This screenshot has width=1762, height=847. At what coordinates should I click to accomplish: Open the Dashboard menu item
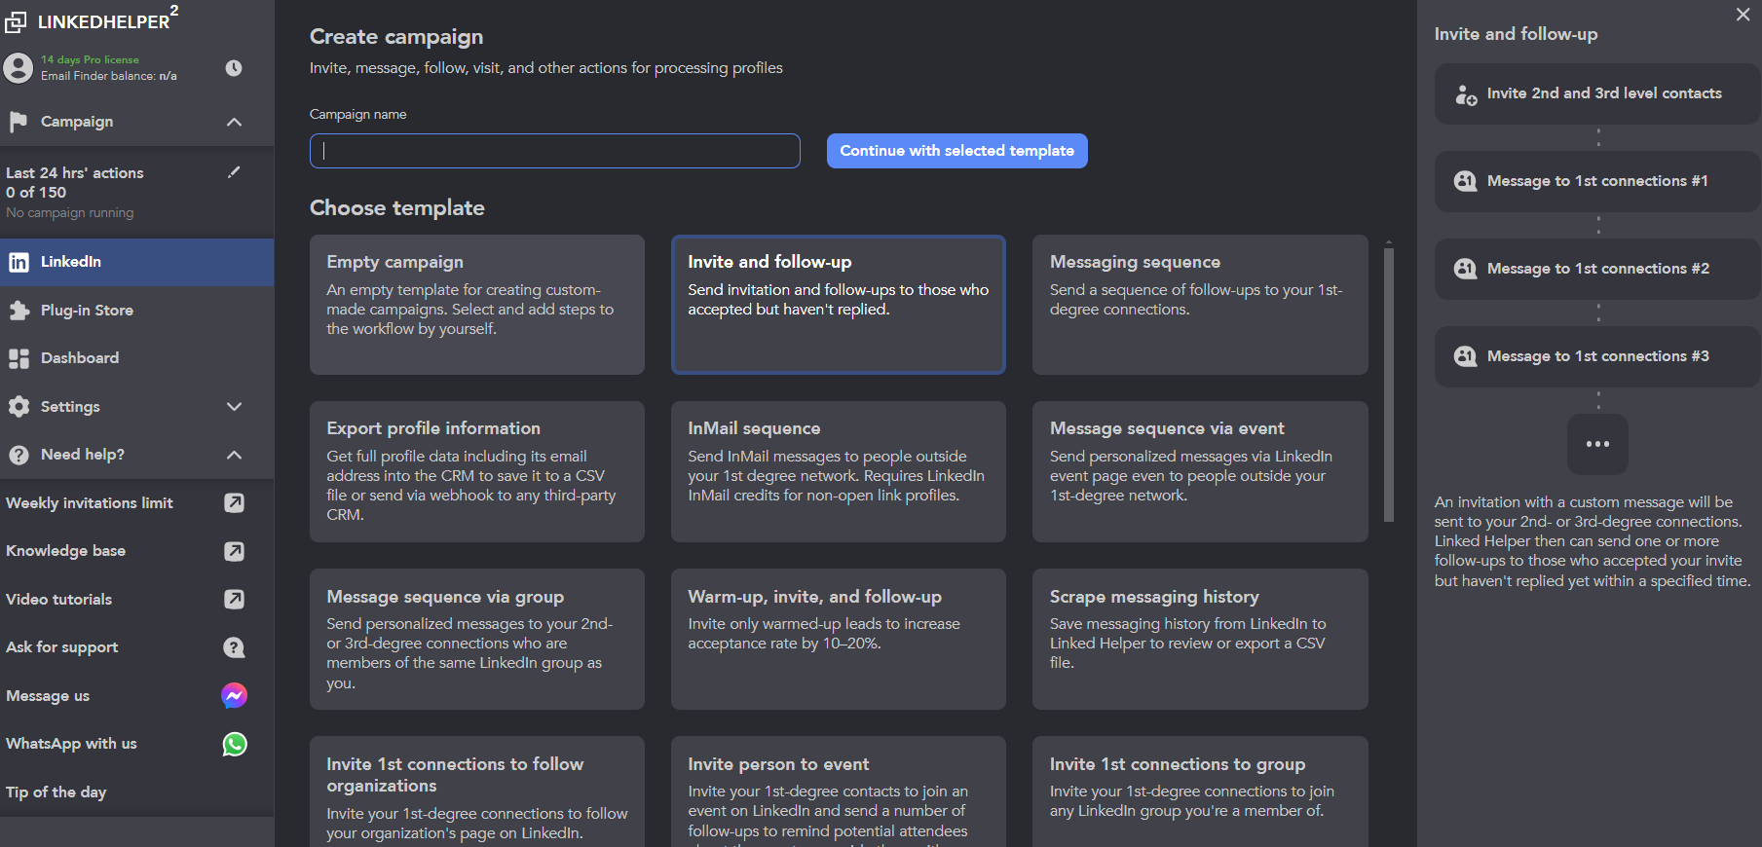(136, 358)
